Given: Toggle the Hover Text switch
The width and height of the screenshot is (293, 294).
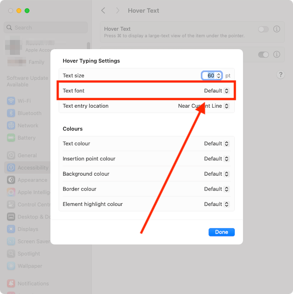Looking at the screenshot, I should coord(263,29).
